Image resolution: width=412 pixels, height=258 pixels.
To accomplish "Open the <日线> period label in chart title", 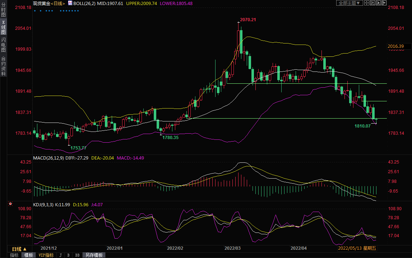I will [x=58, y=3].
